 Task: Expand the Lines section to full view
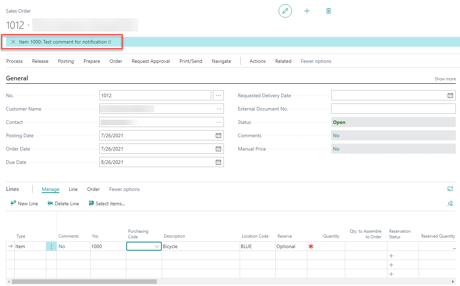(450, 189)
